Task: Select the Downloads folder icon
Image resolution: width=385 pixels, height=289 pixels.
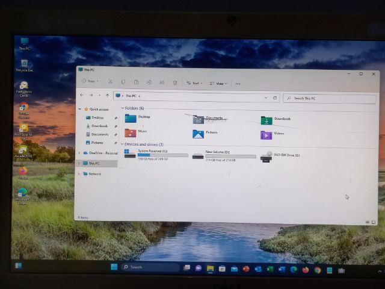Action: click(266, 120)
